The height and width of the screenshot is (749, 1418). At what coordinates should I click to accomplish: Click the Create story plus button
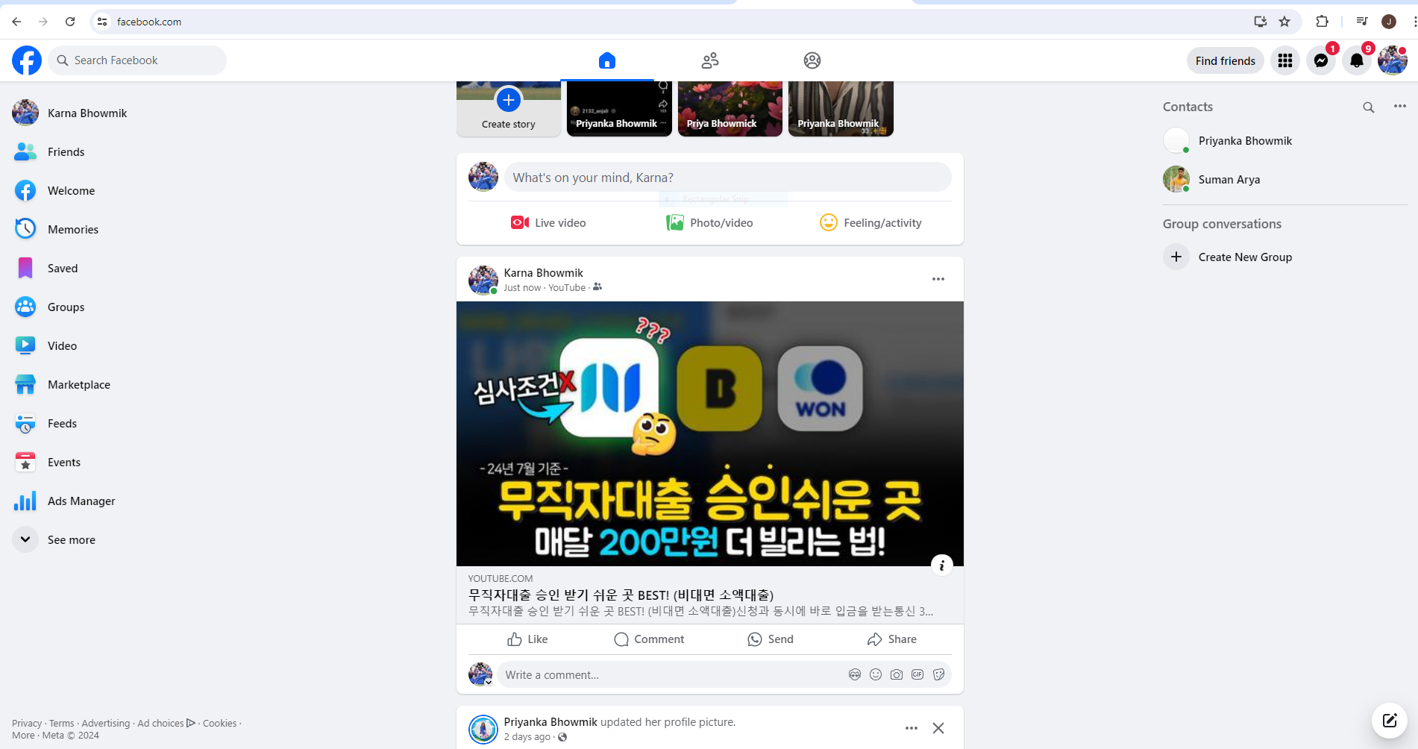pos(509,100)
